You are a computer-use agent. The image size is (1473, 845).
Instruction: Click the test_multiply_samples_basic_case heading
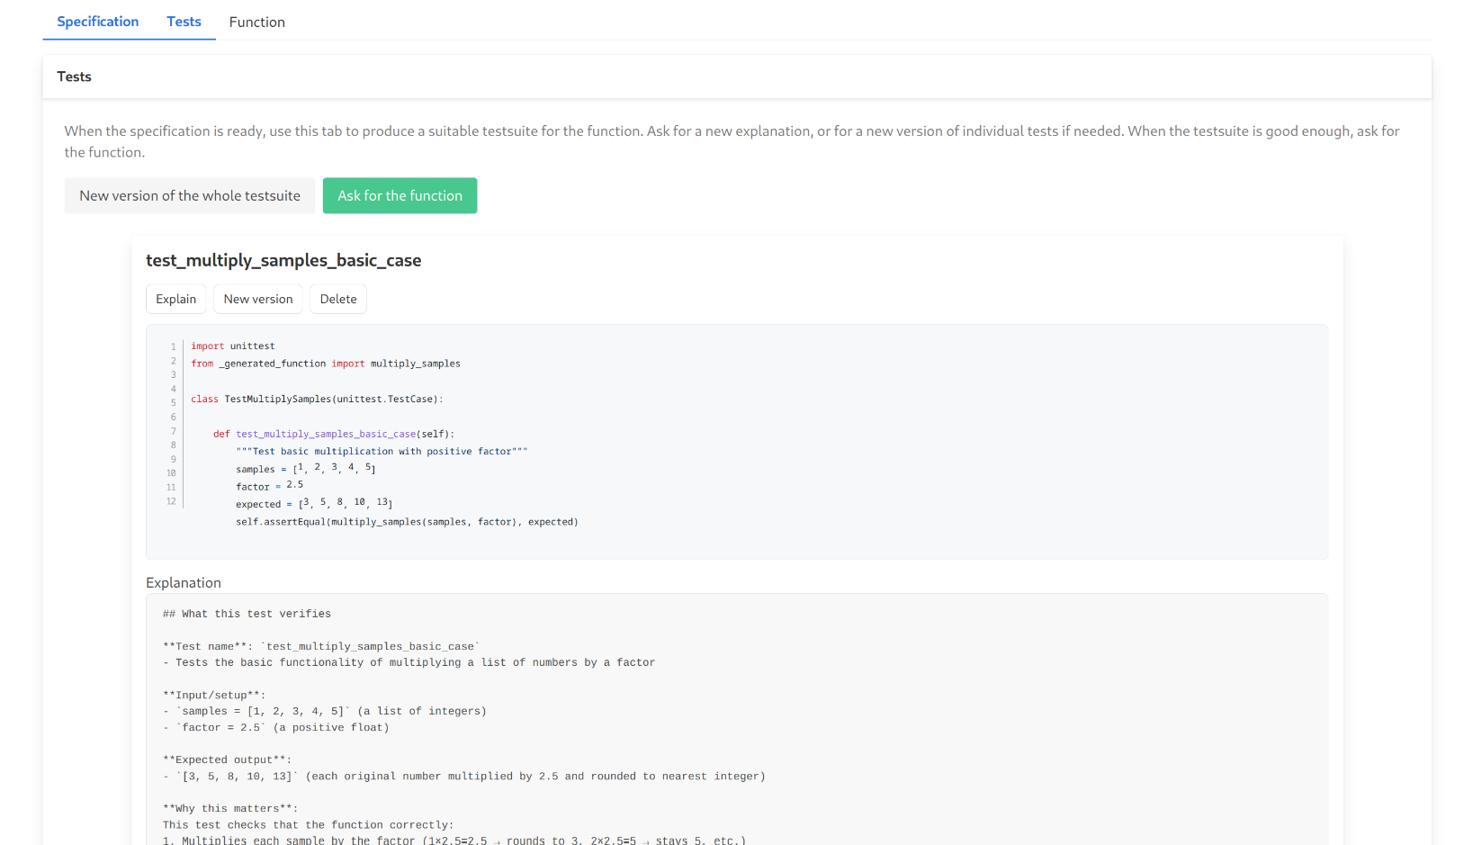(x=283, y=261)
